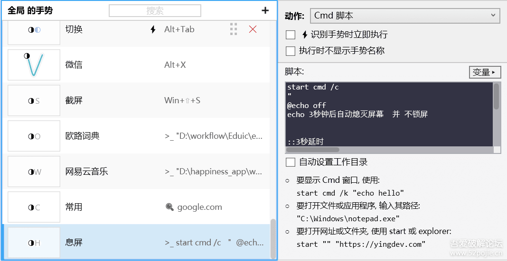This screenshot has height=261, width=507.
Task: Select the 网易云音乐 gesture name
Action: [x=87, y=171]
